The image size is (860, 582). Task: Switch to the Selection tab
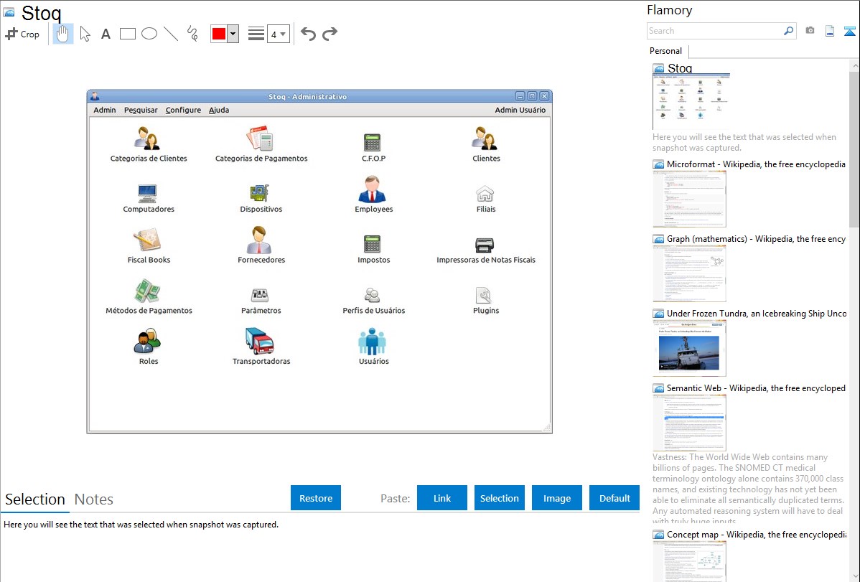click(x=35, y=499)
